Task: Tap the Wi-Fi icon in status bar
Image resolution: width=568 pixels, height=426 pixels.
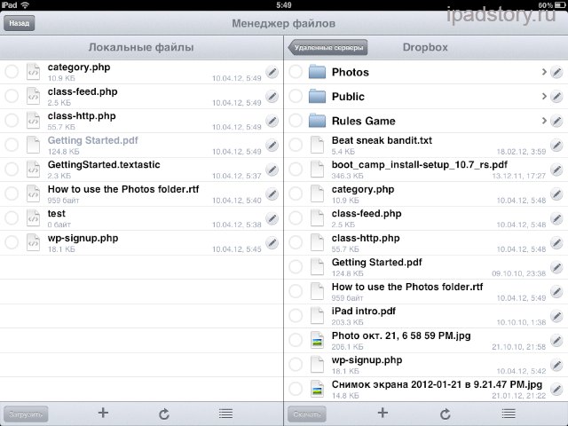Action: (x=25, y=5)
